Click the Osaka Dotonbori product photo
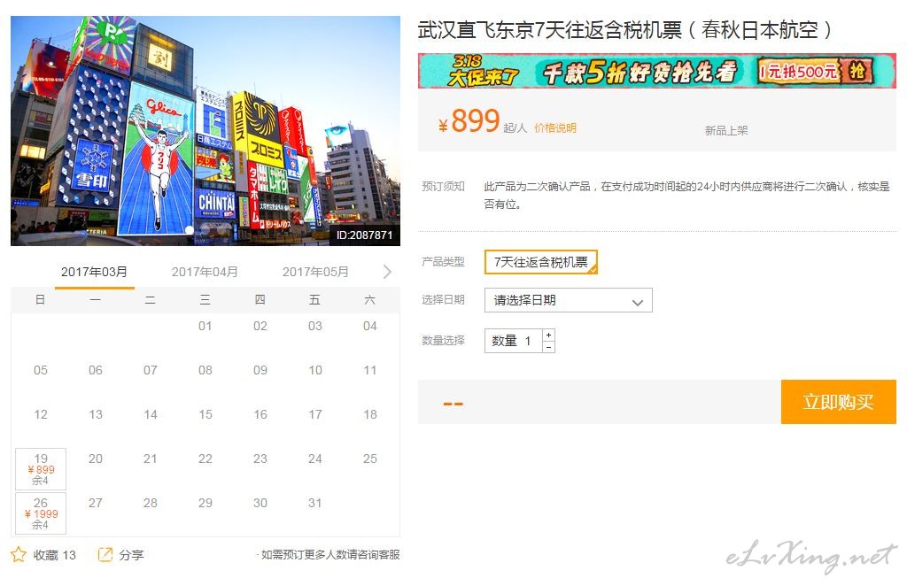Viewport: 907px width, 586px height. 205,131
